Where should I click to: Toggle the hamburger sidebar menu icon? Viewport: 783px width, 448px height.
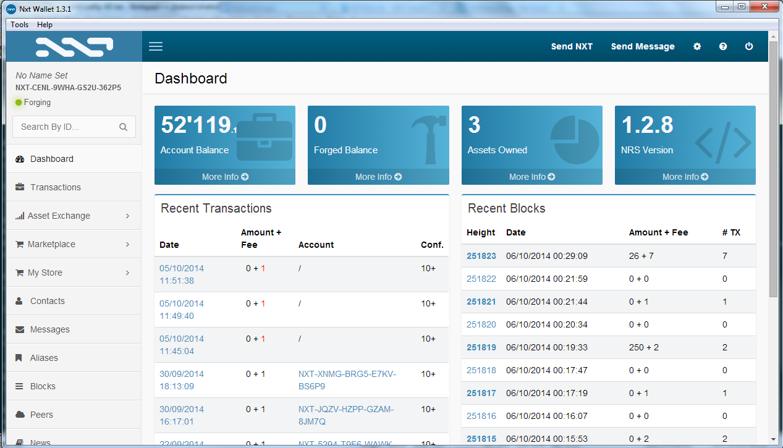click(156, 46)
